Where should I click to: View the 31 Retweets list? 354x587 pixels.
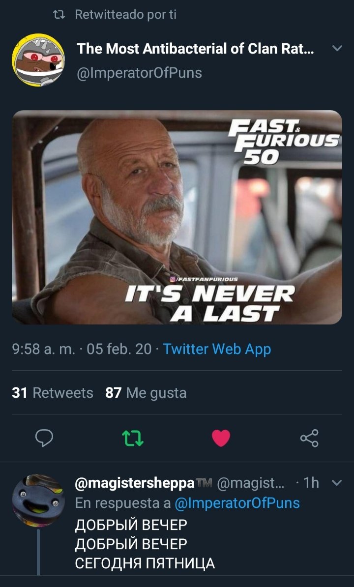pyautogui.click(x=53, y=393)
